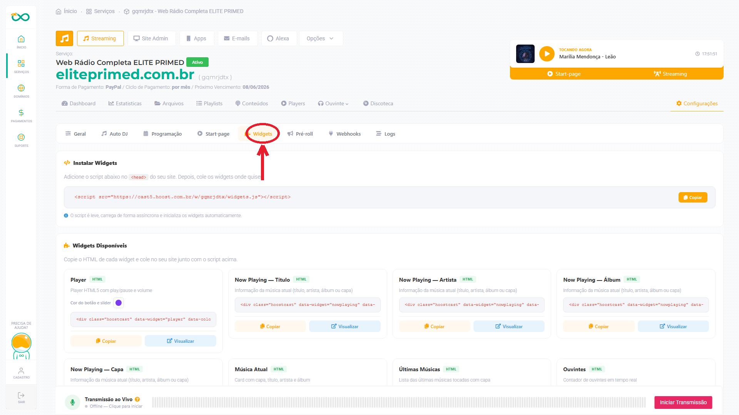This screenshot has width=739, height=415.
Task: Open the Site Admin tab
Action: pos(151,38)
